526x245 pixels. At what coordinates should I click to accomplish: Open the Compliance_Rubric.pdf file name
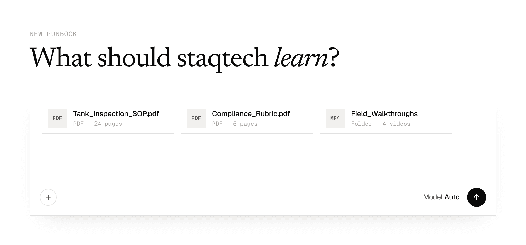tap(251, 114)
